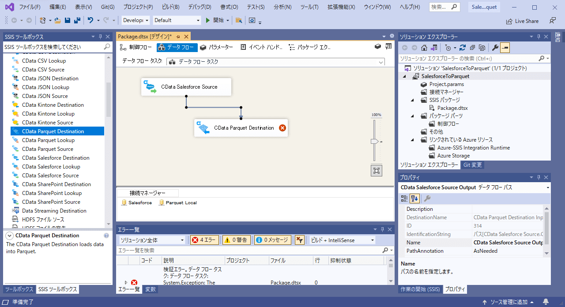This screenshot has width=565, height=307.
Task: Click search magnifier in SSIS toolbox
Action: 107,47
